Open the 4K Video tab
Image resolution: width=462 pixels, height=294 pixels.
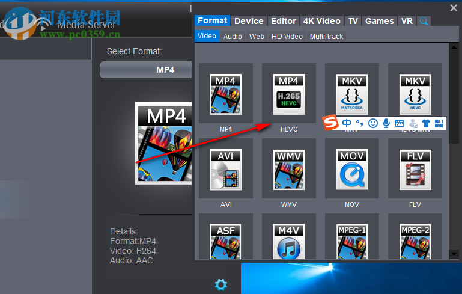click(322, 21)
